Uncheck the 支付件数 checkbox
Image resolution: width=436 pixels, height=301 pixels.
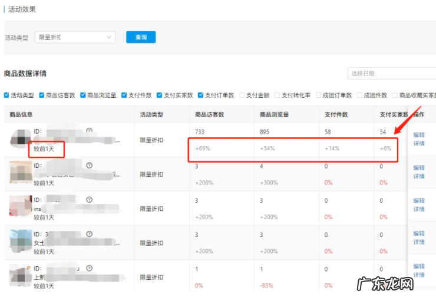124,95
